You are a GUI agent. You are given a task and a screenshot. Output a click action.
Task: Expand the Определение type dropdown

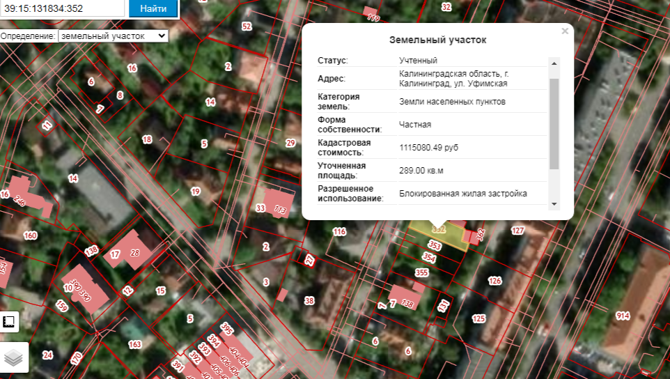pyautogui.click(x=112, y=35)
